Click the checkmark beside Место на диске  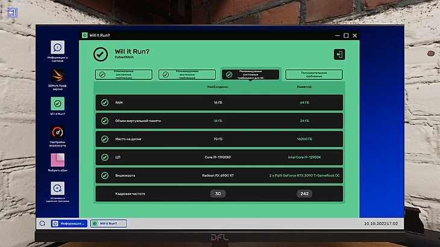tap(105, 139)
